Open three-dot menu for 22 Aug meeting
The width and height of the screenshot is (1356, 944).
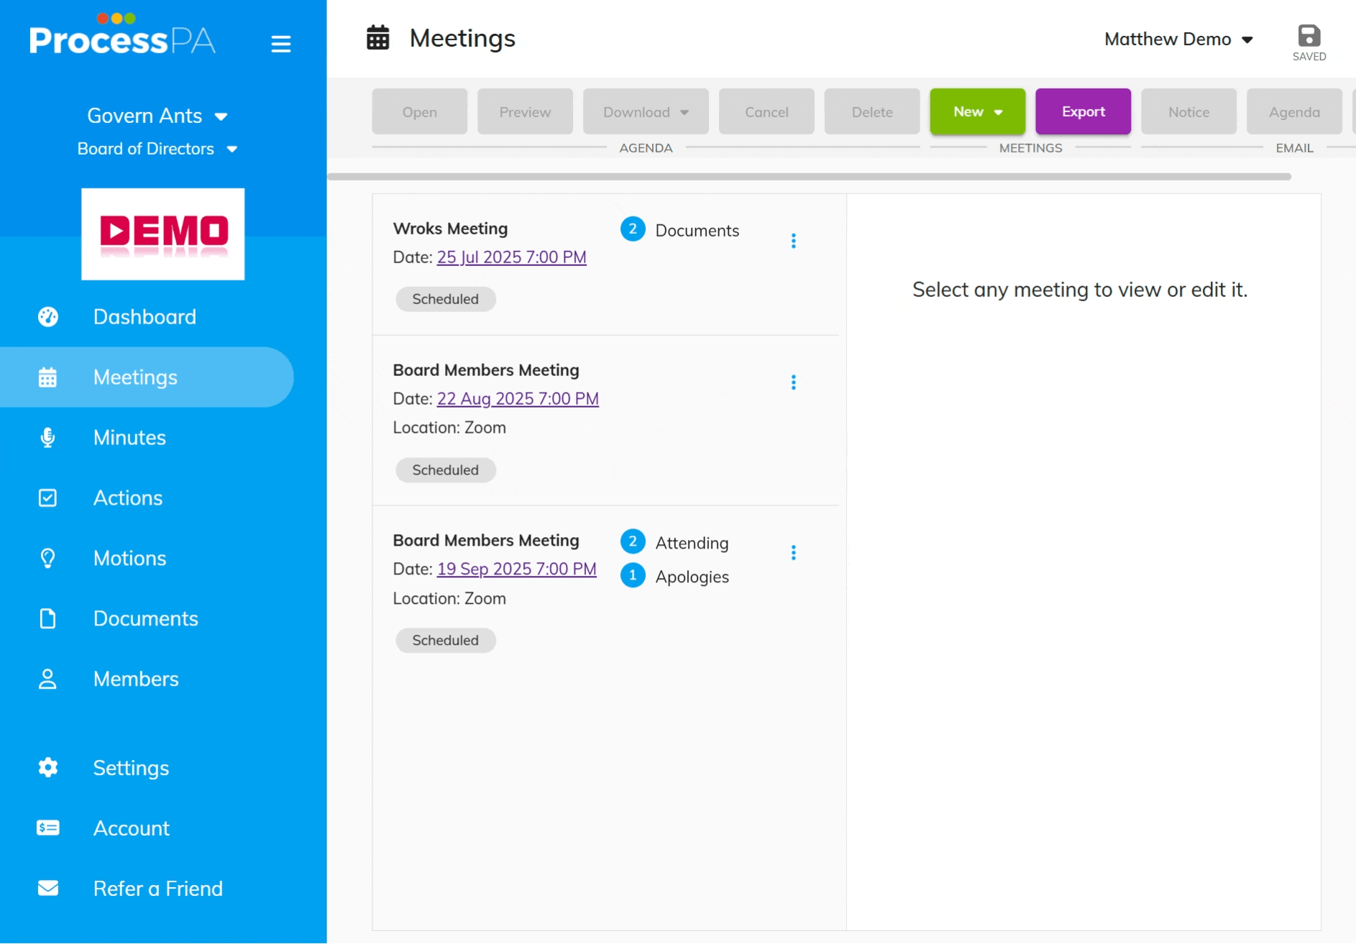pos(793,382)
